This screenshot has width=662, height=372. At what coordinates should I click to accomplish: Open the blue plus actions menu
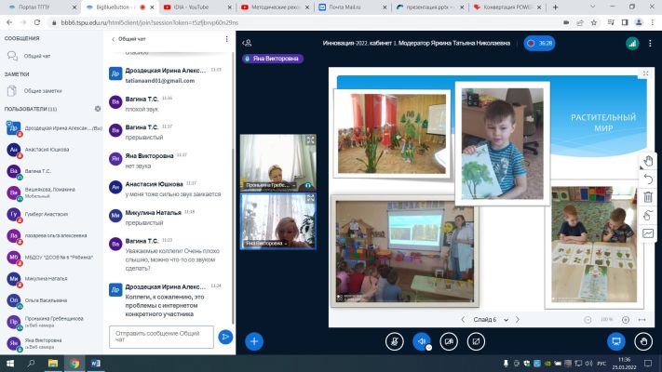pyautogui.click(x=254, y=341)
